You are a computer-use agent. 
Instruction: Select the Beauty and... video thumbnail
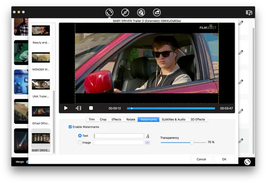click(x=41, y=30)
